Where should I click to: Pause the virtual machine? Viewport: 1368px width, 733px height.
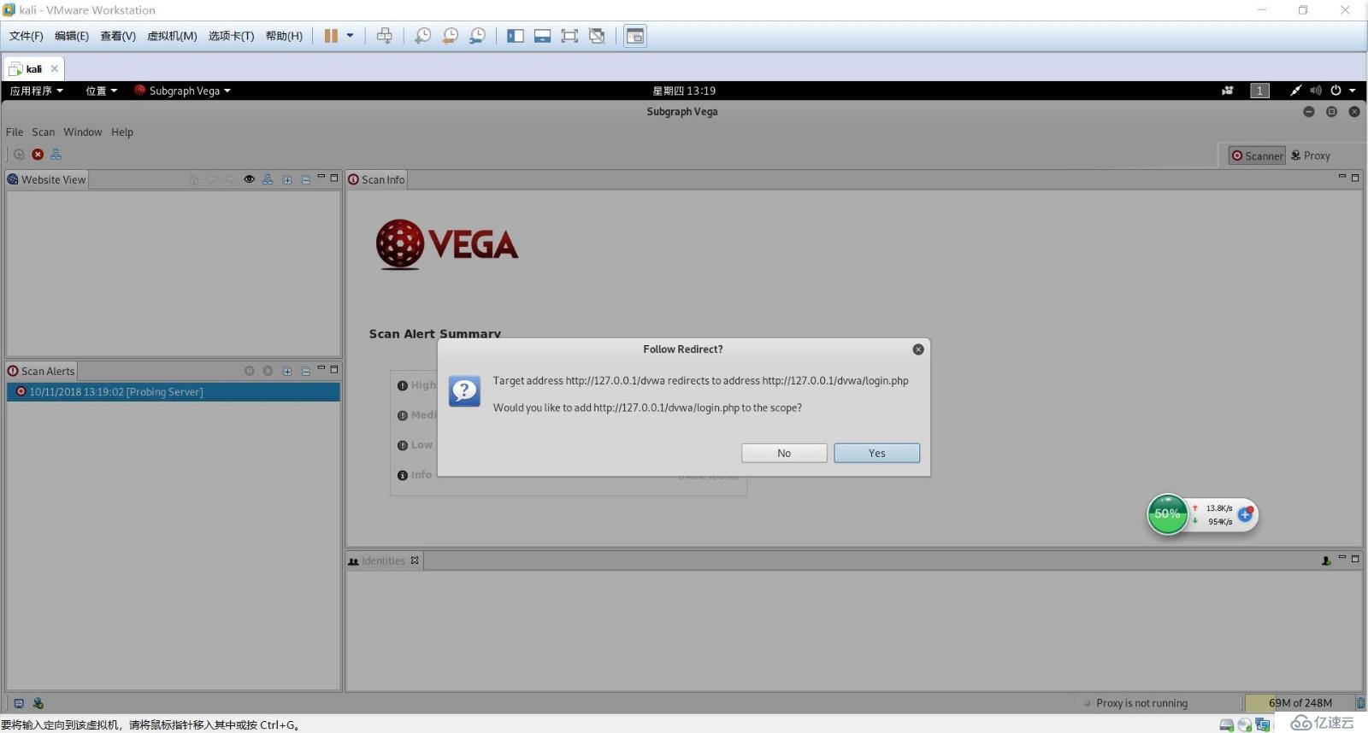tap(331, 36)
